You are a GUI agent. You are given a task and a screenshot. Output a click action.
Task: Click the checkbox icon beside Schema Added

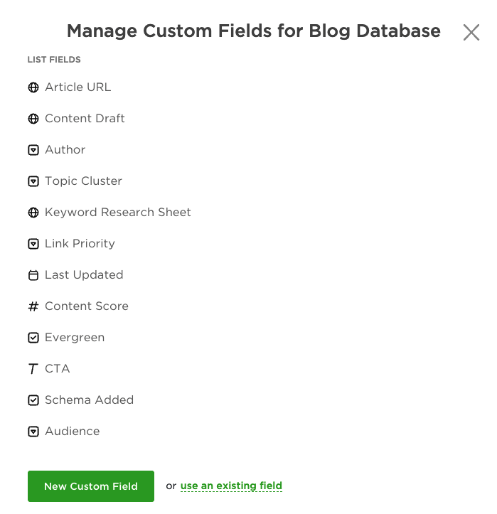click(x=33, y=400)
